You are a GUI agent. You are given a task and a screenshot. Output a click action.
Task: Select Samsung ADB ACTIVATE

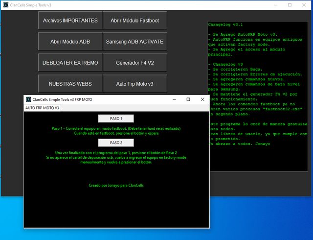(x=135, y=42)
